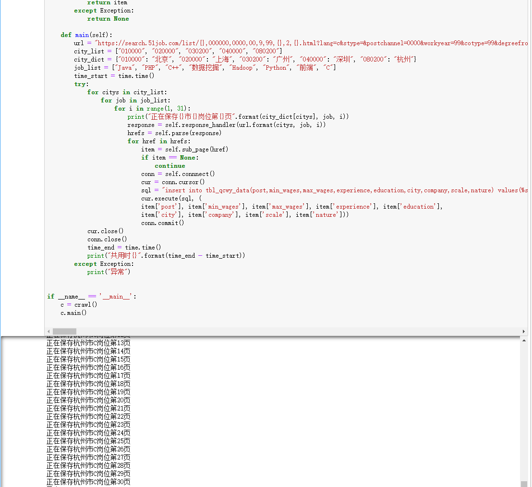Click the 'for job in job_list:' line
This screenshot has width=532, height=487.
[x=135, y=100]
